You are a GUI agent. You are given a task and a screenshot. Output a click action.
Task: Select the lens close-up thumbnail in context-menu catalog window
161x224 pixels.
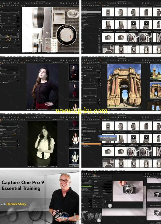click(x=133, y=151)
